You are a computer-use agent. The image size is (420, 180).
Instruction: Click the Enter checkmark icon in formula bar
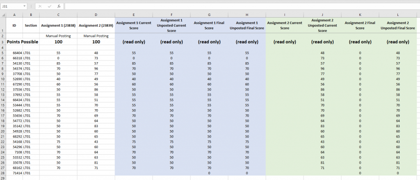point(50,7)
